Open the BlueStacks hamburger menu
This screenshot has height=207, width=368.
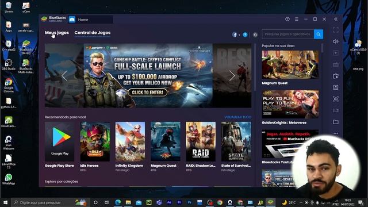(297, 19)
